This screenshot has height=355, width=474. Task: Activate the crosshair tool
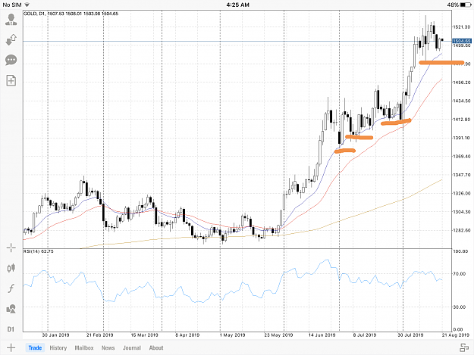click(11, 248)
